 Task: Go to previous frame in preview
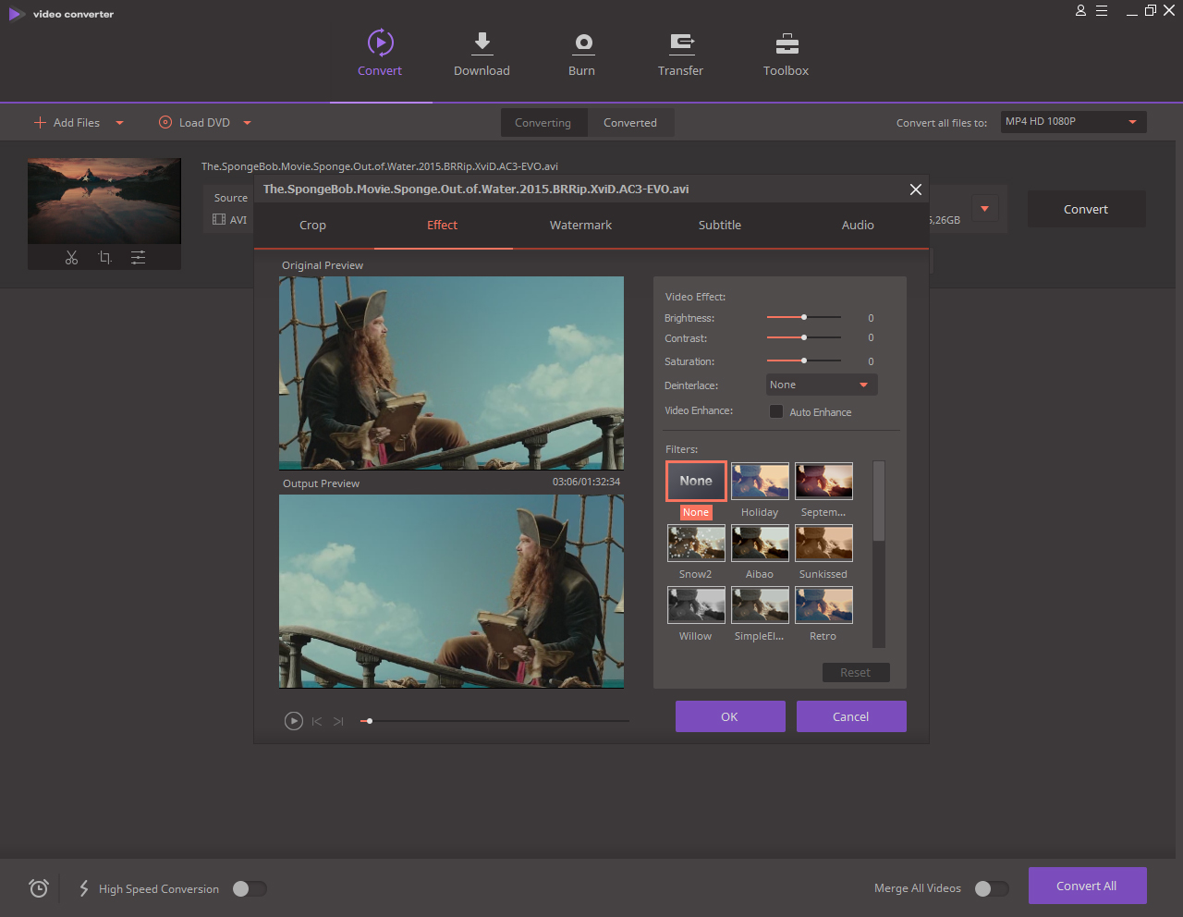tap(317, 721)
